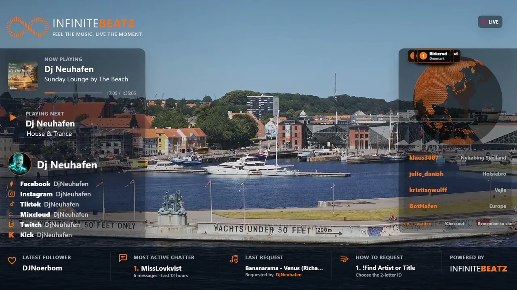Click the !Checkout command in the ticker
Screen dimensions: 517x290
[x=454, y=224]
